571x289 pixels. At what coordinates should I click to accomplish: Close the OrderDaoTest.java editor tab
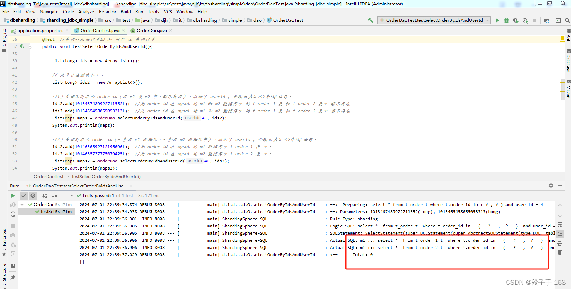123,31
